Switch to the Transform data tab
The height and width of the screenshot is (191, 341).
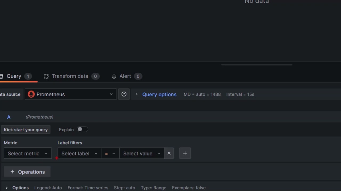point(72,76)
